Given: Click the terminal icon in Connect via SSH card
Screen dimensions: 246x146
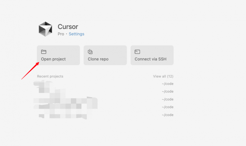Looking at the screenshot, I should [x=137, y=52].
